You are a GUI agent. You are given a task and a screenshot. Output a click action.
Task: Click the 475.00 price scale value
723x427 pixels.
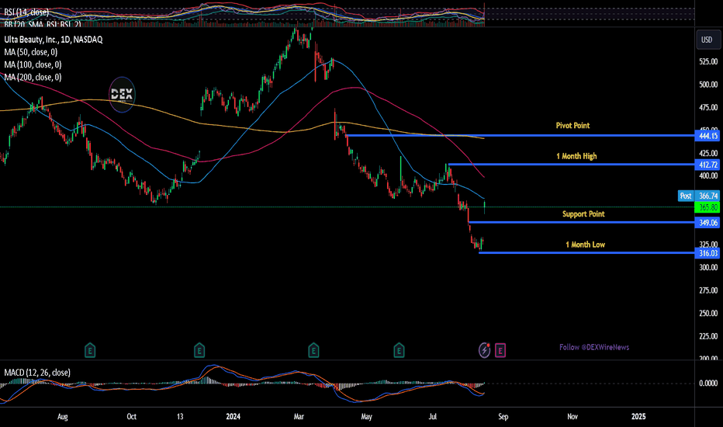[x=708, y=108]
